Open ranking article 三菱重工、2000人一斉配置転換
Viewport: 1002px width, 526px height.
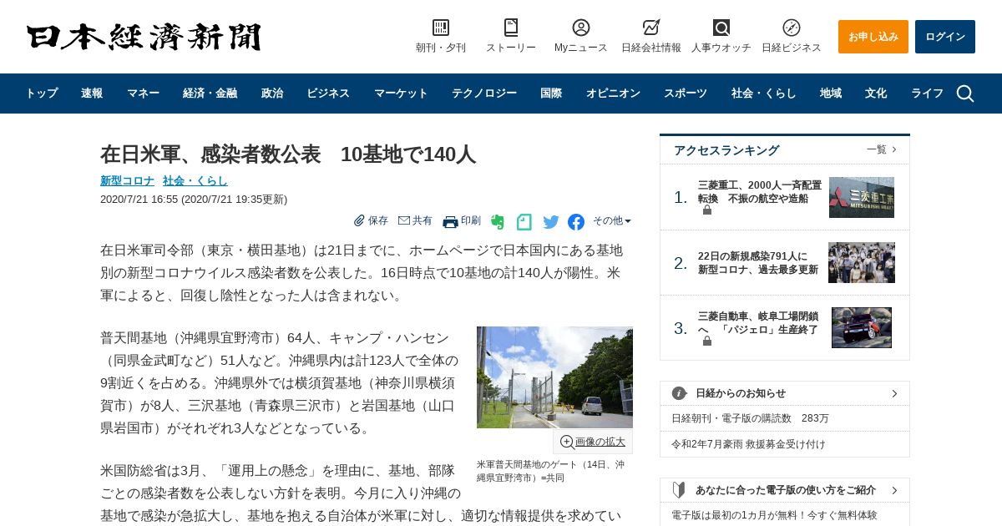click(x=760, y=192)
